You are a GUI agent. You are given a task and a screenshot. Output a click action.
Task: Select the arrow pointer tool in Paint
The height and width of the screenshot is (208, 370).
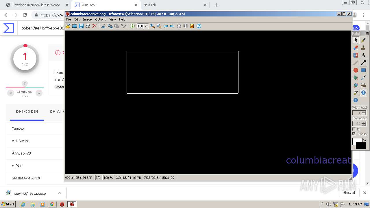coord(356,40)
